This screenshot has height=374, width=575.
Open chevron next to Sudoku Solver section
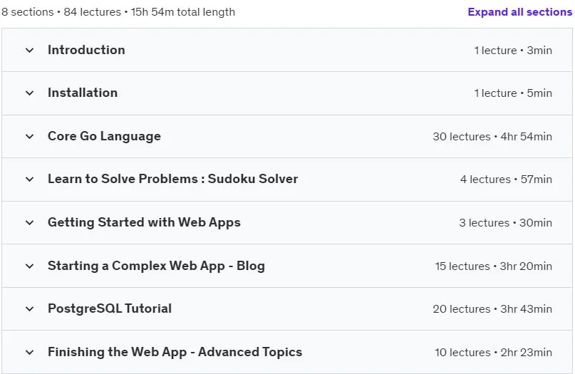coord(30,180)
